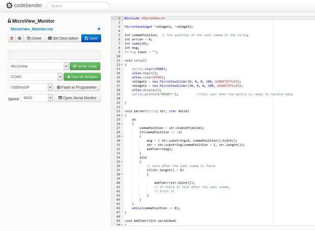315x231 pixels.
Task: Click the 'void parser(String str, char delim)' line
Action: [x=156, y=111]
